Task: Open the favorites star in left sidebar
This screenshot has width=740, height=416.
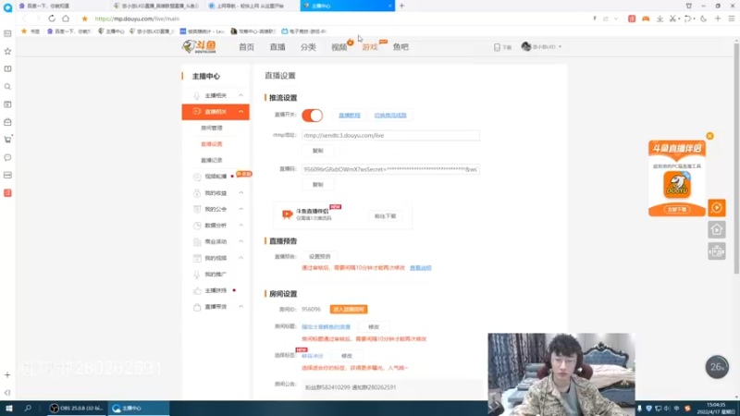Action: (x=7, y=51)
